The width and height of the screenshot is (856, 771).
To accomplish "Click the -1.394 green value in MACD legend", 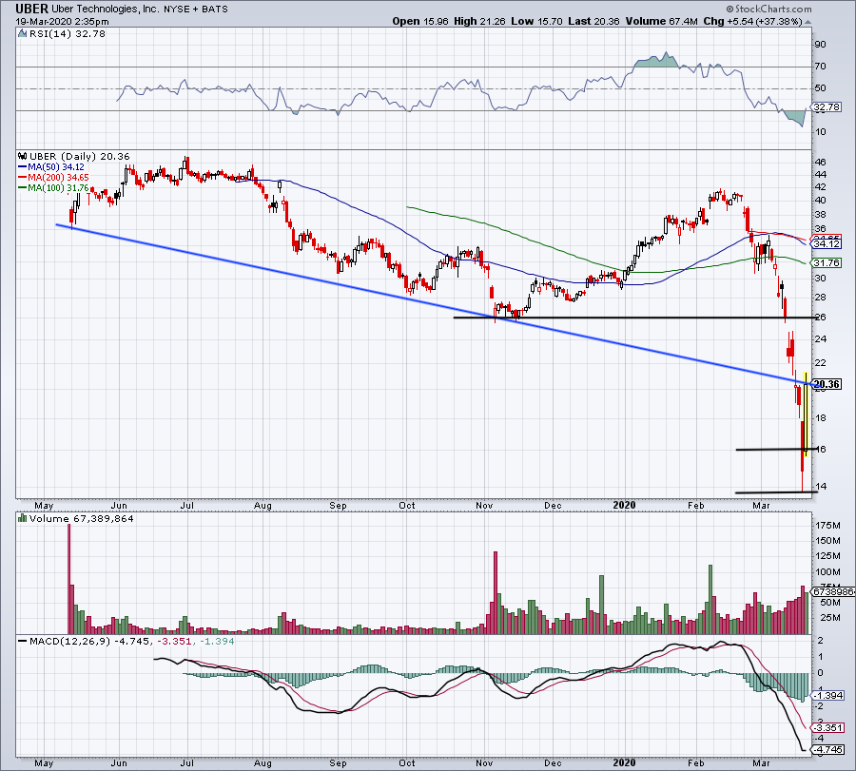I will [x=217, y=641].
